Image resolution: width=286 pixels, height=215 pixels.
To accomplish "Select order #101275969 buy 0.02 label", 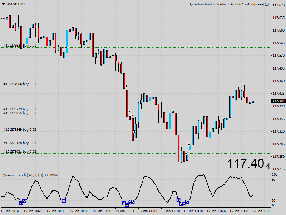I will pyautogui.click(x=20, y=130).
